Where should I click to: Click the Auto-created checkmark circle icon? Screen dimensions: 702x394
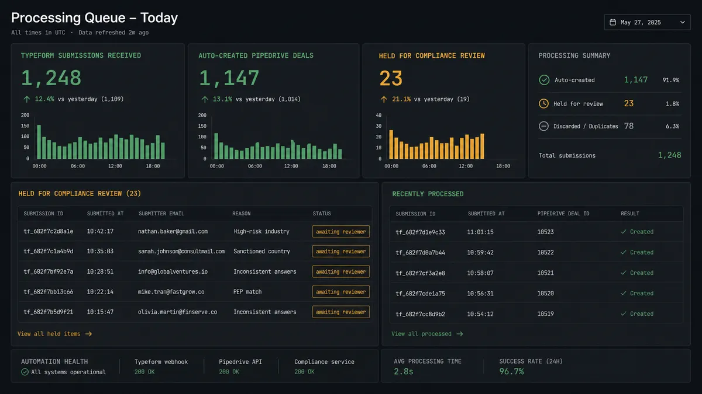[544, 80]
